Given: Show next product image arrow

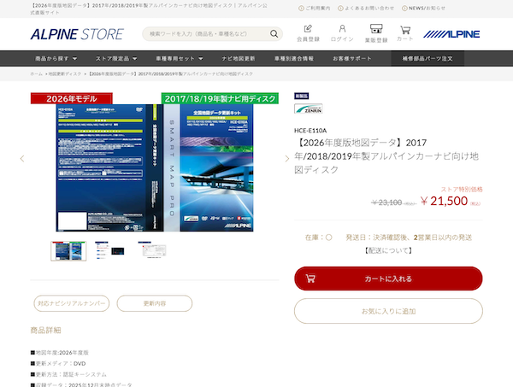Looking at the screenshot, I should 287,159.
